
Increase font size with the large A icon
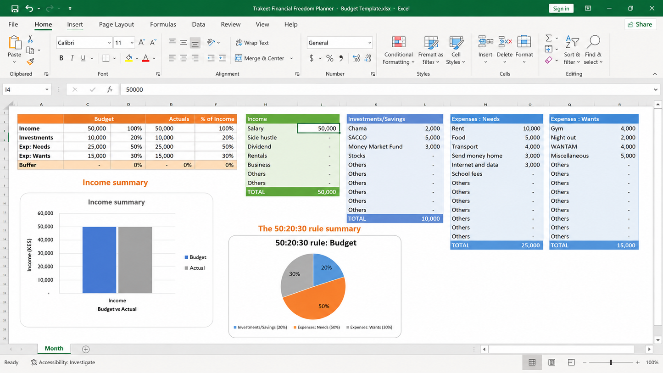click(x=142, y=43)
